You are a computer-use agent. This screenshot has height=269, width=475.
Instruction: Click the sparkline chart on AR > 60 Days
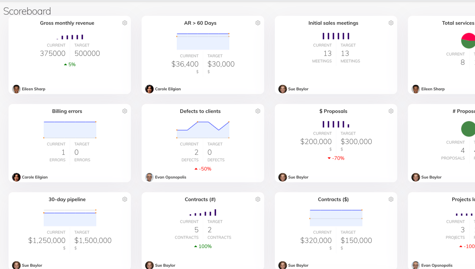pos(203,40)
